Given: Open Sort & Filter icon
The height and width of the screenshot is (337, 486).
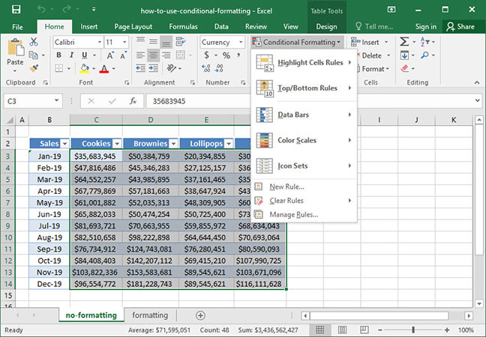Looking at the screenshot, I should pyautogui.click(x=424, y=42).
